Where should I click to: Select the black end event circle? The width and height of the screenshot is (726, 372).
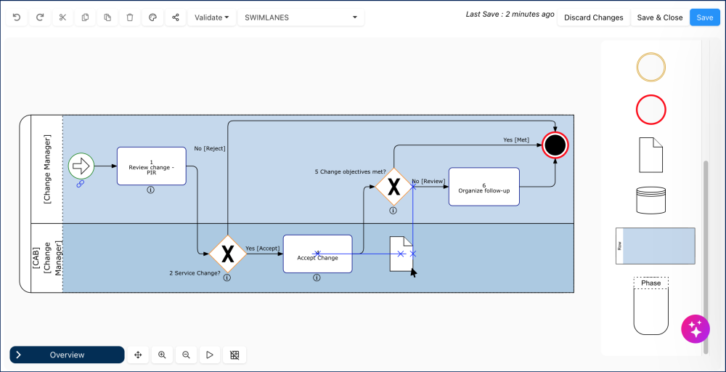click(x=555, y=145)
